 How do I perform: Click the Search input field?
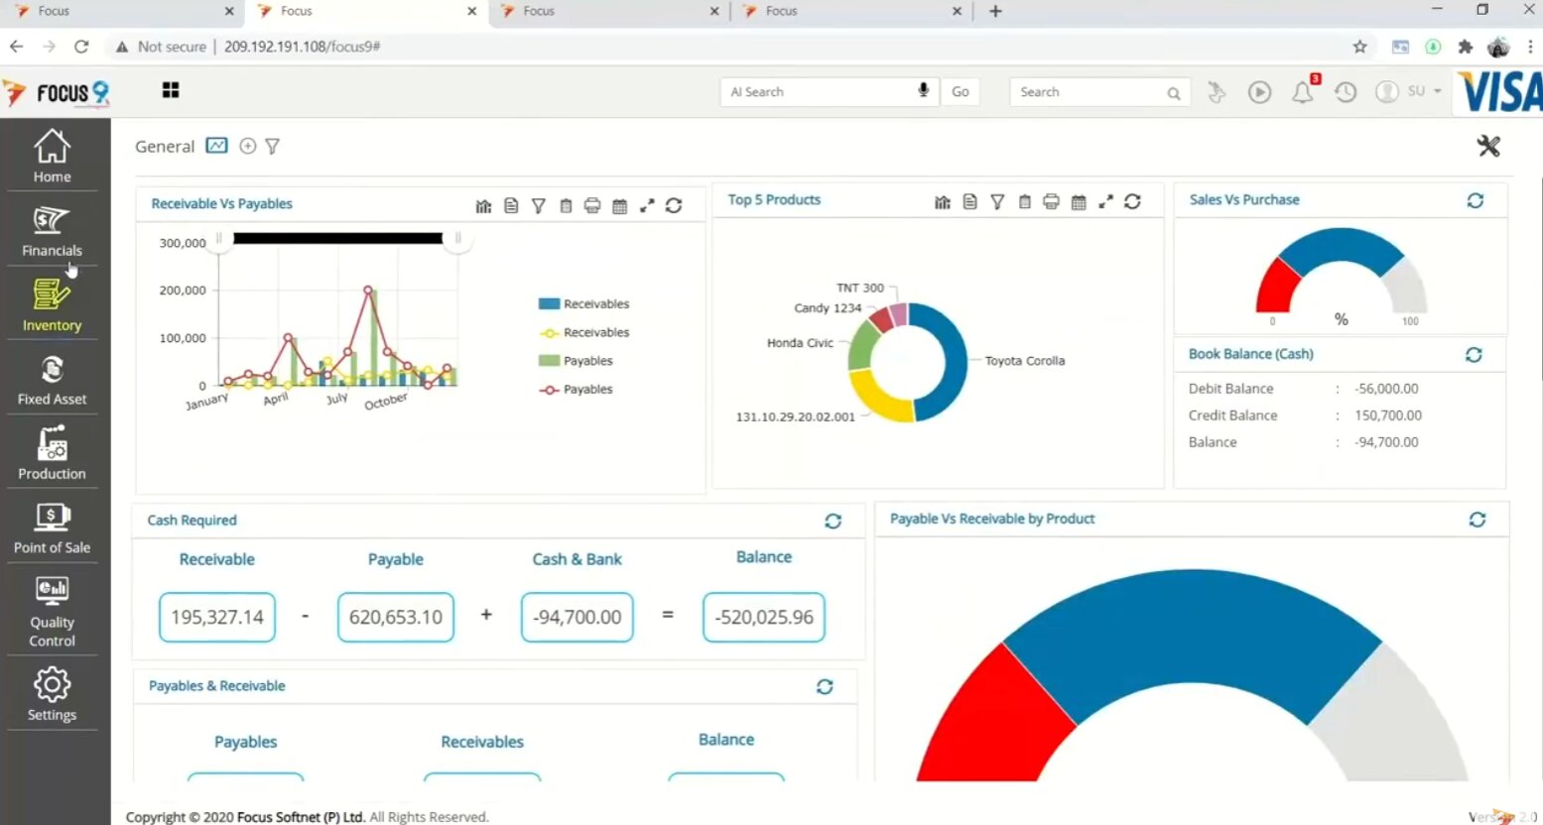point(1087,92)
